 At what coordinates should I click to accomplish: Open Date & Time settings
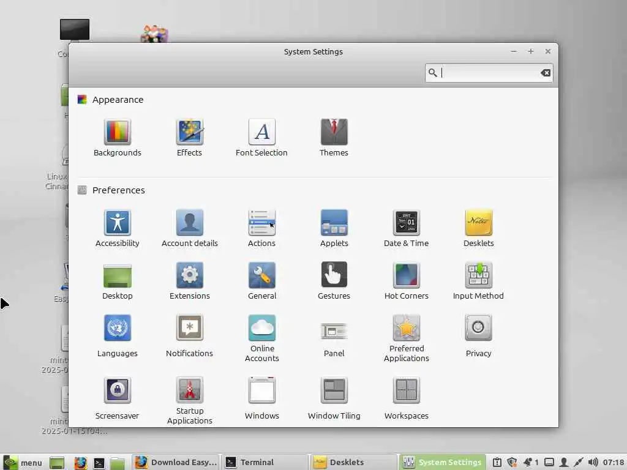click(407, 228)
